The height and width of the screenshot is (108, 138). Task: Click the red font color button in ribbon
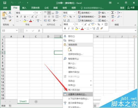(x=31, y=20)
